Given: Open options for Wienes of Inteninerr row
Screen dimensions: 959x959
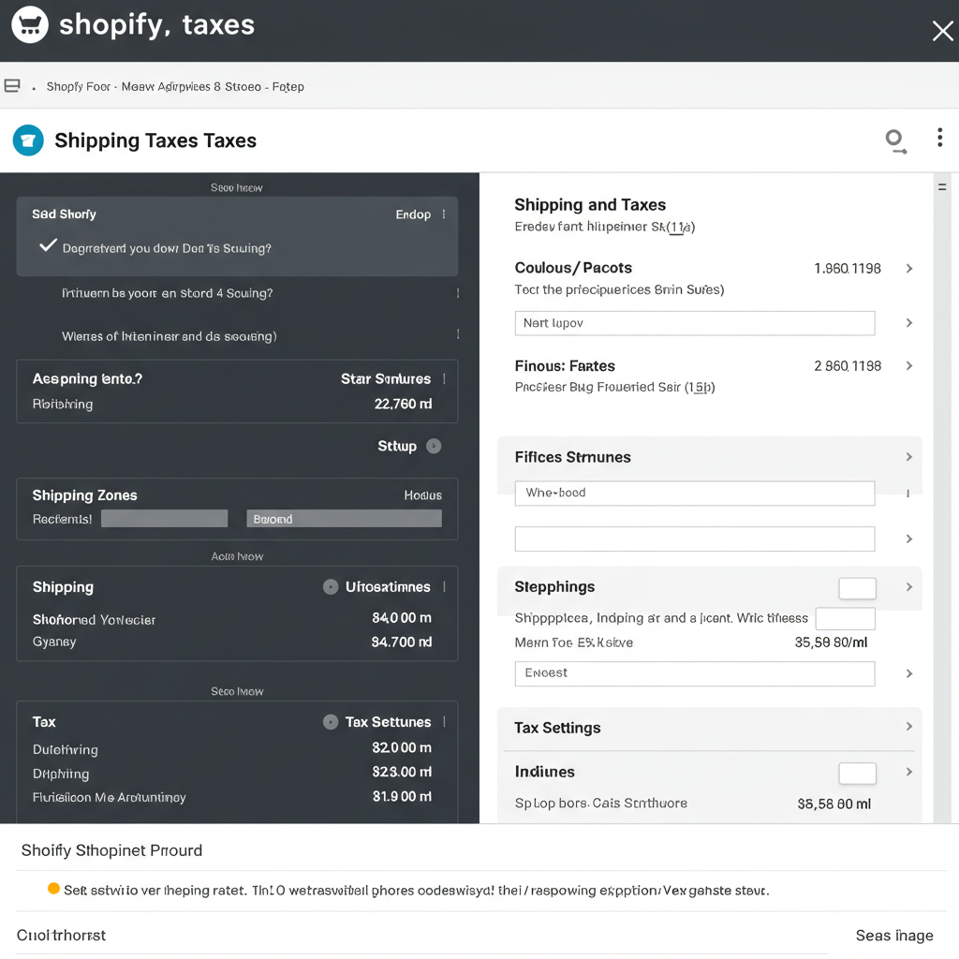Looking at the screenshot, I should [458, 334].
